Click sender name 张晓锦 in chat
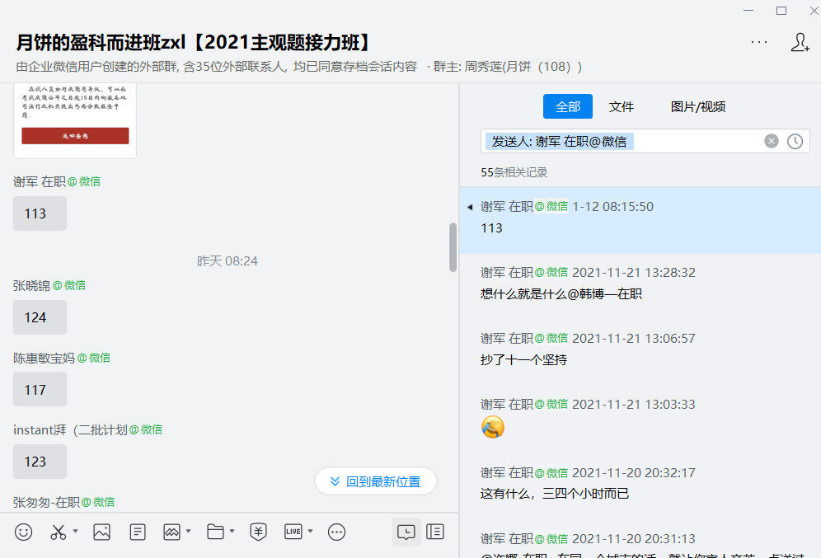The image size is (821, 558). 31,285
